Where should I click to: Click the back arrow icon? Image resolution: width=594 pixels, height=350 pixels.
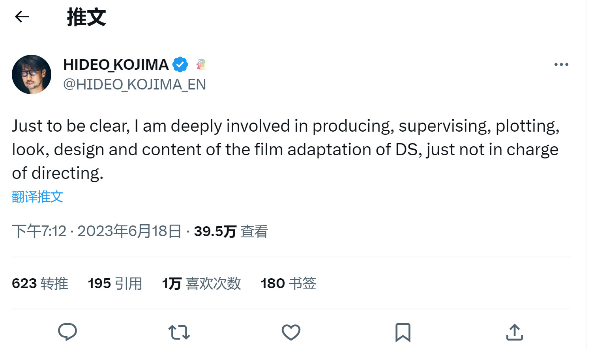point(22,17)
